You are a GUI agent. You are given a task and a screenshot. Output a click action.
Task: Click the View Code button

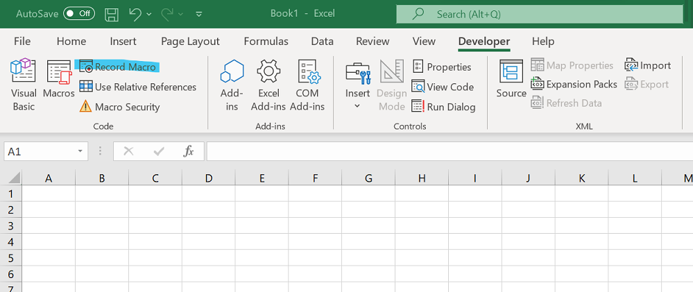443,87
